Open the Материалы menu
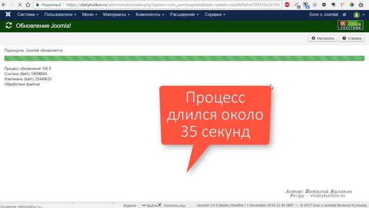Image resolution: width=369 pixels, height=208 pixels. pos(116,14)
